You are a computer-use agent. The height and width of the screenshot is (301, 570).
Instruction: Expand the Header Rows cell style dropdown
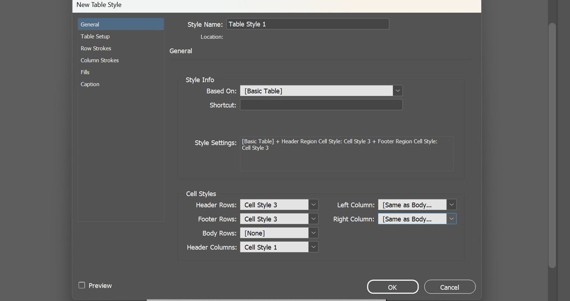click(313, 205)
